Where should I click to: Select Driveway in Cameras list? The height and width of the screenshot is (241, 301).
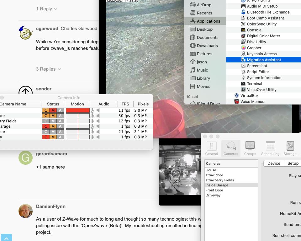click(231, 195)
